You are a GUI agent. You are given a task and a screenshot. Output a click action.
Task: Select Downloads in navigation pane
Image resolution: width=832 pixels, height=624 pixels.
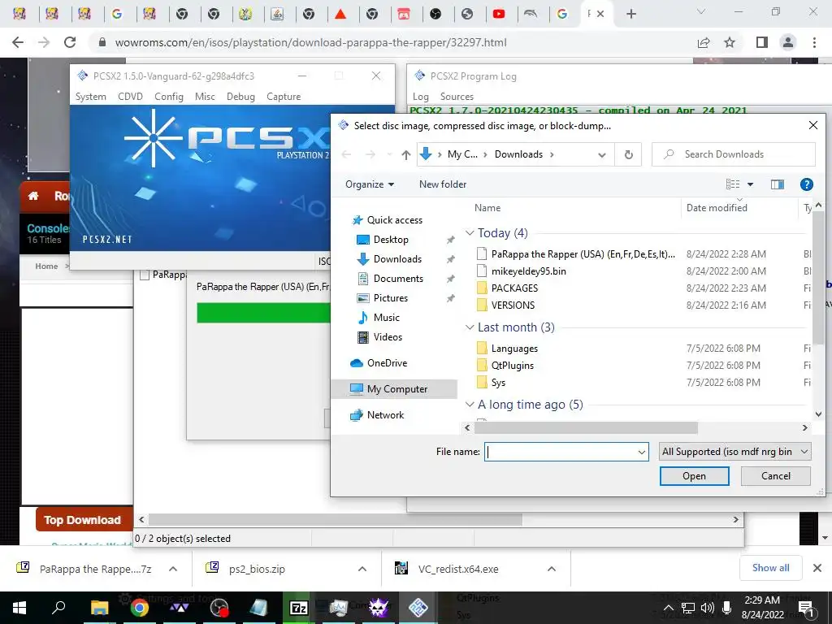(397, 259)
